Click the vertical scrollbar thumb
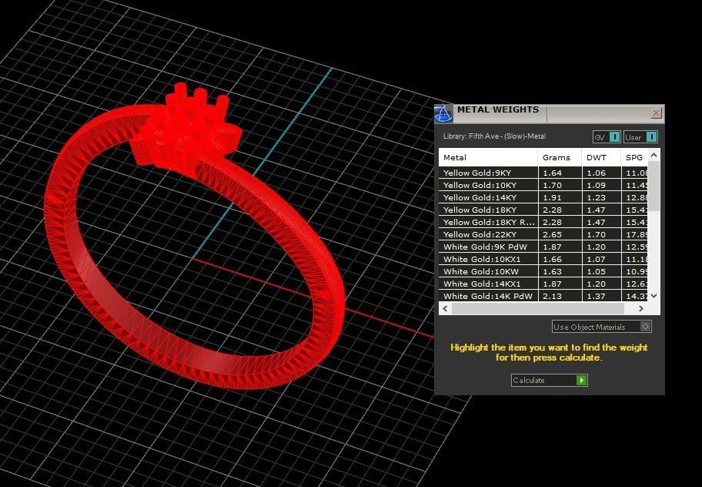Screen dimensions: 702x487 [x=654, y=186]
